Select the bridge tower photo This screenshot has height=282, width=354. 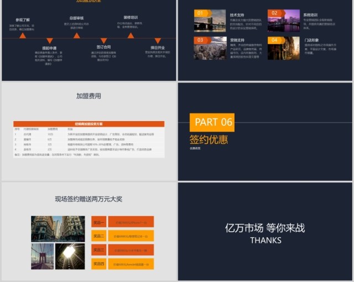[x=43, y=256]
